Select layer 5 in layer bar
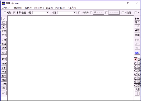Image resolution: width=141 pixels, height=101 pixels. [x=136, y=78]
